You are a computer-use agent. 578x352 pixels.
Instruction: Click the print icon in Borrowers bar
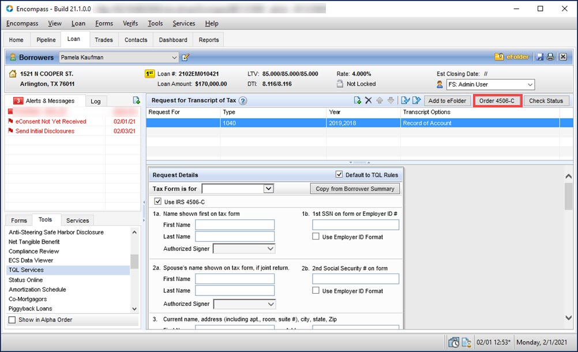pos(550,57)
